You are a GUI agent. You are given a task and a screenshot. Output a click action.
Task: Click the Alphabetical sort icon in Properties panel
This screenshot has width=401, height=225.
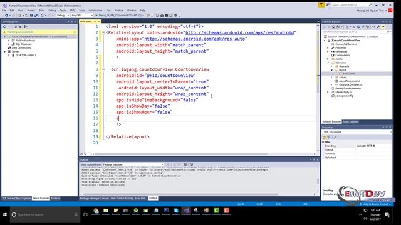click(329, 137)
